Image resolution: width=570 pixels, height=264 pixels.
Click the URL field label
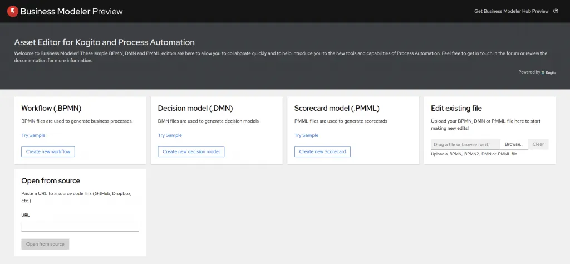(x=26, y=215)
